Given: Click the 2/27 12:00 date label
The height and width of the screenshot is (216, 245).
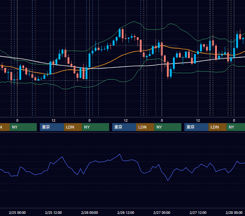Looking at the screenshot, I should [198, 212].
